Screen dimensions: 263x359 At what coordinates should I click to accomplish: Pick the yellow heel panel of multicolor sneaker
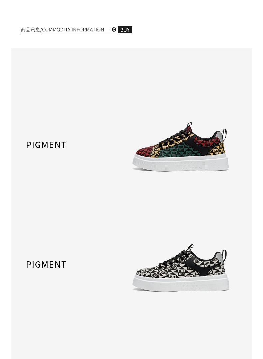[217, 149]
